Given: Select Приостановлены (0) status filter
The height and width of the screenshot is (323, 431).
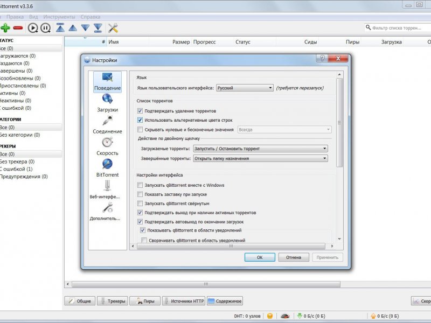Looking at the screenshot, I should 23,86.
